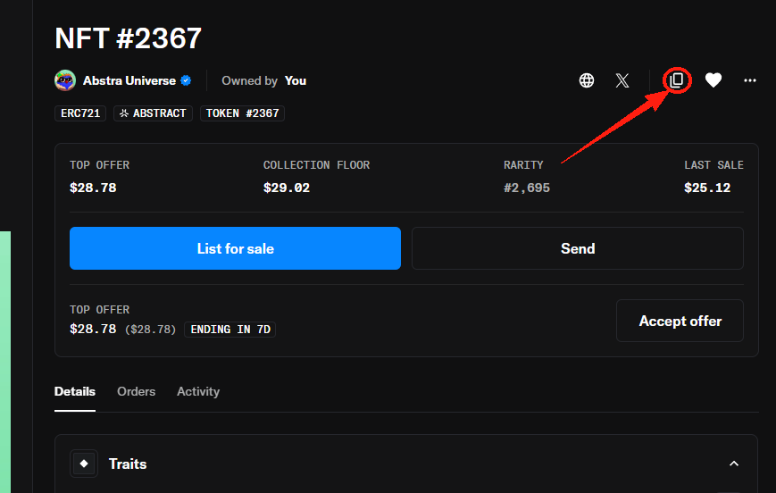Click the rarity rank #2,695

[527, 188]
